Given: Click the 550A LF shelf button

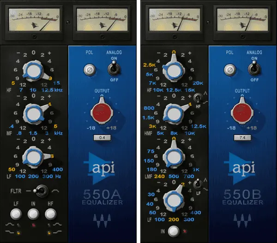Looking at the screenshot, I should (x=16, y=213).
